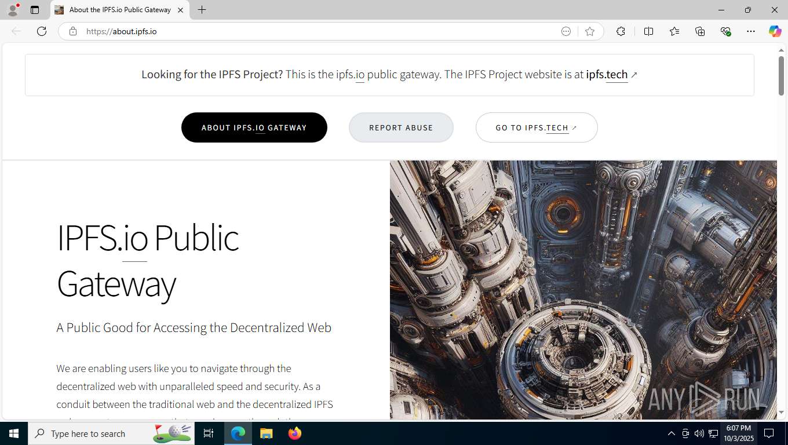Click the 'A Public Good for Accessing the Decentralized Web' text

click(194, 327)
